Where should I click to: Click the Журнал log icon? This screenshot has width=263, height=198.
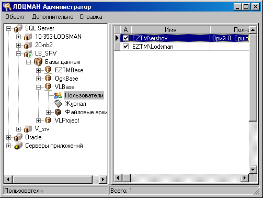58,104
